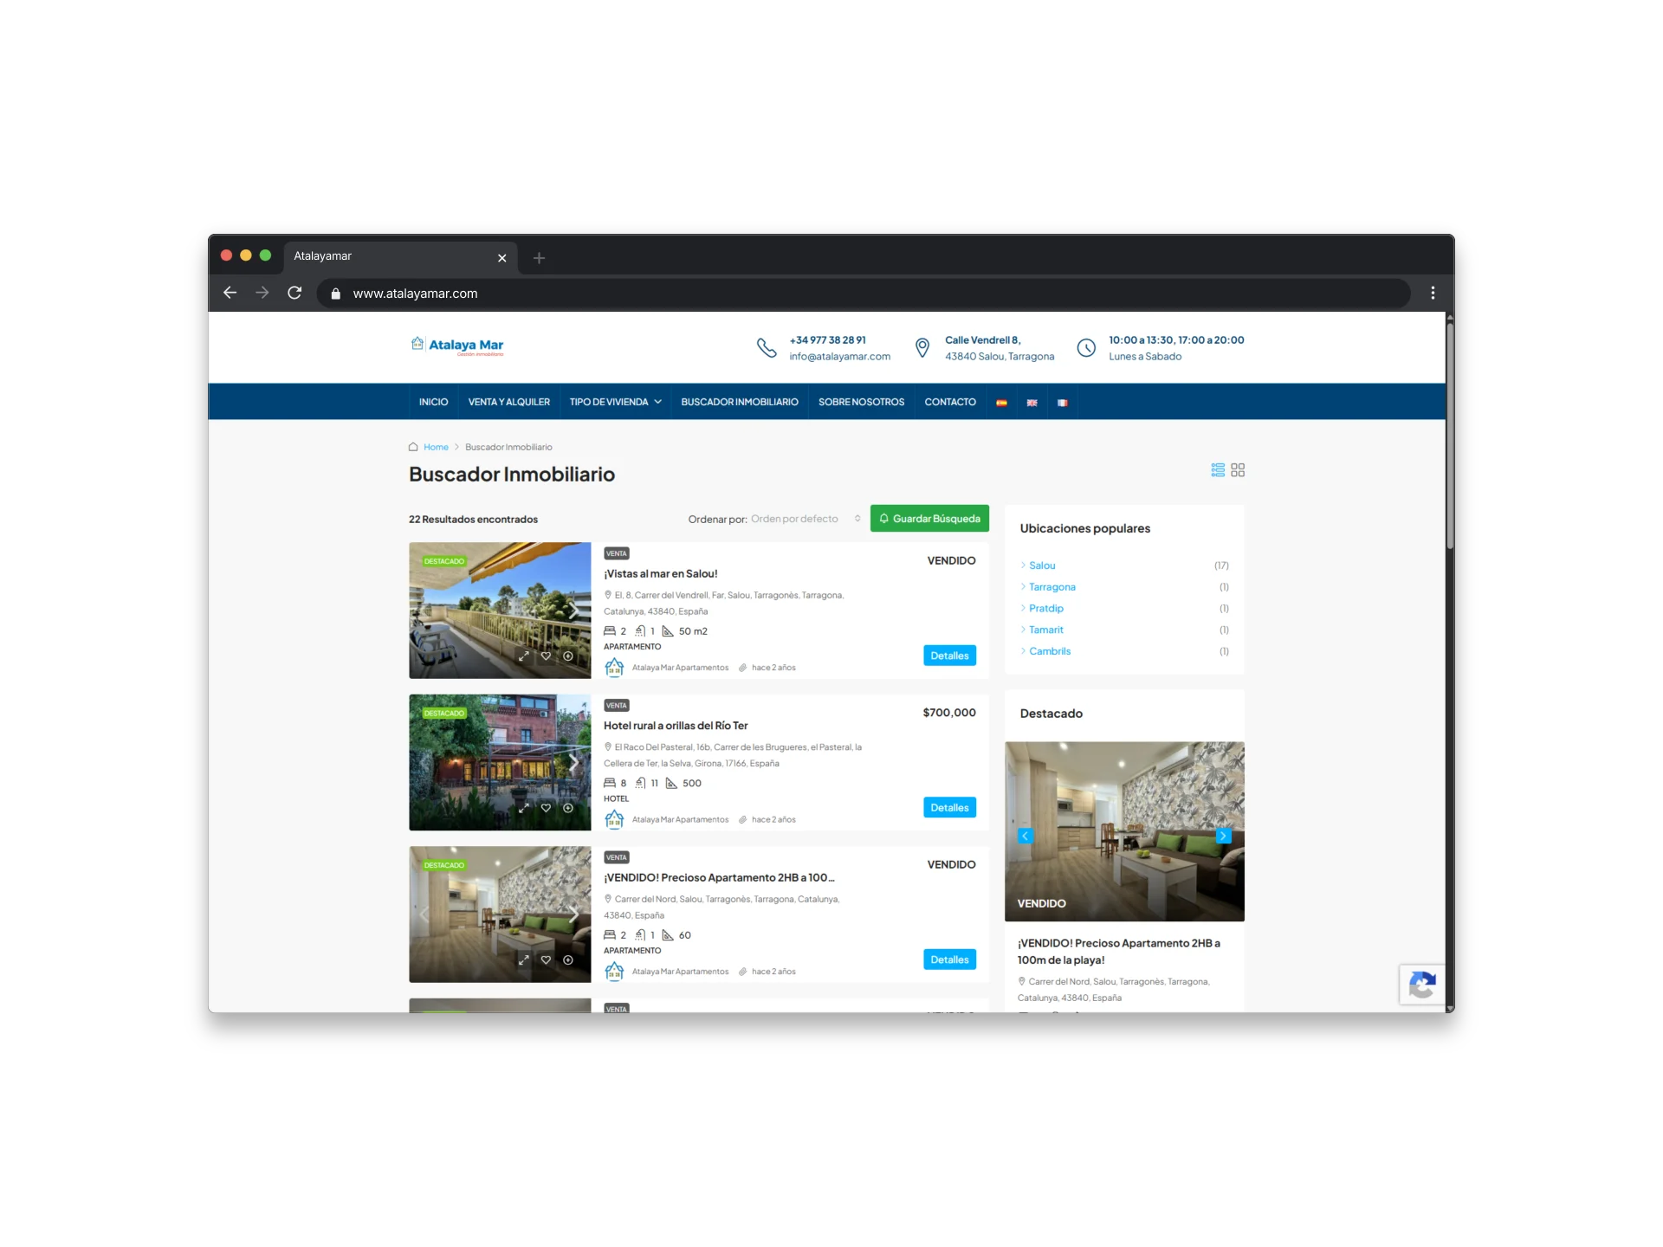Show next photo of Vistas al mar listing
This screenshot has height=1247, width=1663.
[x=574, y=611]
